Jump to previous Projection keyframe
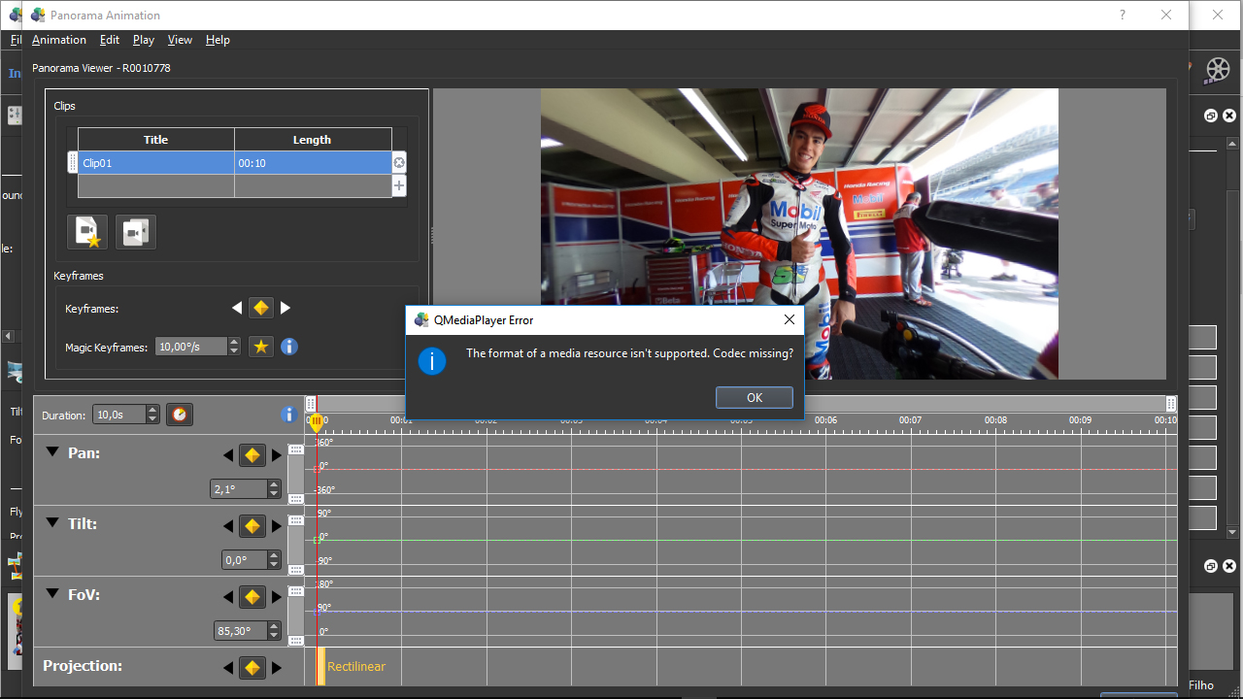This screenshot has height=699, width=1243. 228,668
